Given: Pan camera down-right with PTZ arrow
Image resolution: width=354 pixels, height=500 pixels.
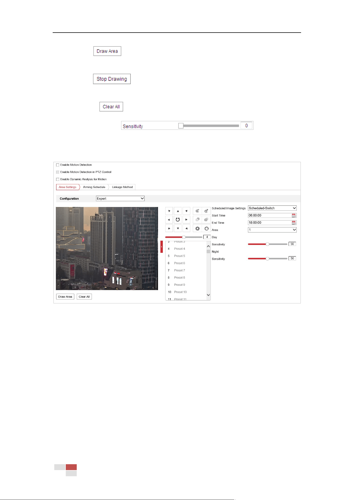Looking at the screenshot, I should coord(186,228).
